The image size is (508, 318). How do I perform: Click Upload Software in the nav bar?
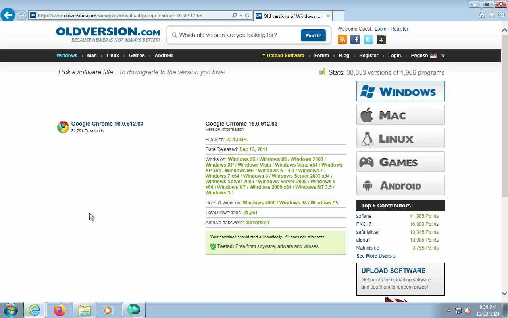[283, 56]
